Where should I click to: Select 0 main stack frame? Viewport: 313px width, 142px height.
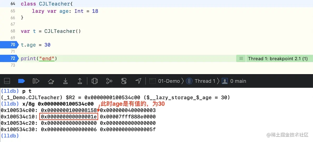point(234,81)
